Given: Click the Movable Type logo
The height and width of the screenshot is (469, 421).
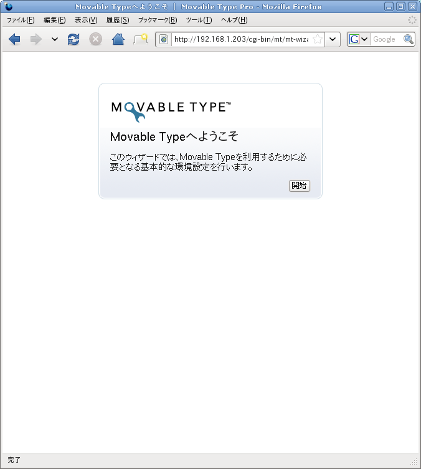Looking at the screenshot, I should tap(171, 111).
